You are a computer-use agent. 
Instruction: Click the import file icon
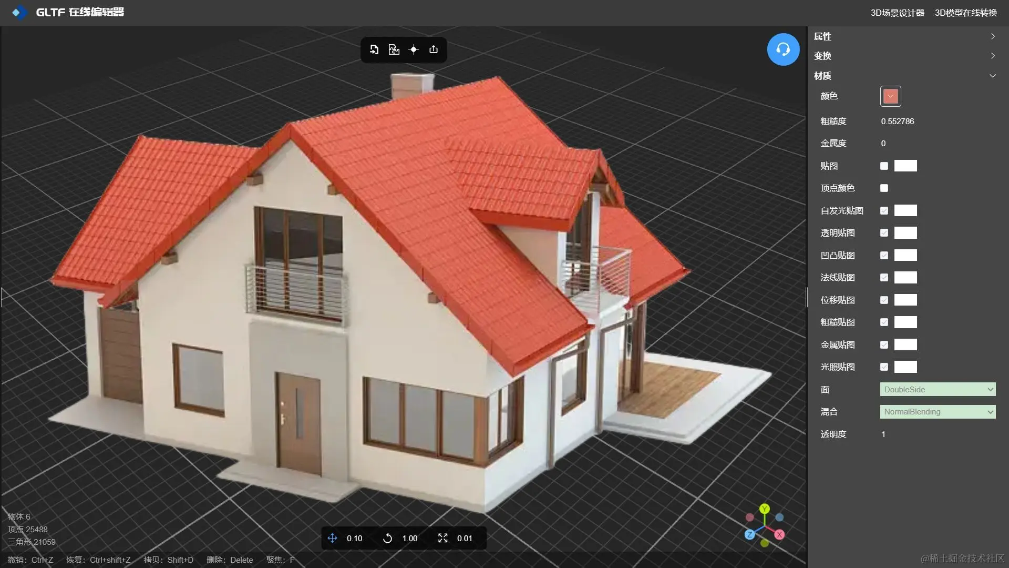[x=374, y=49]
